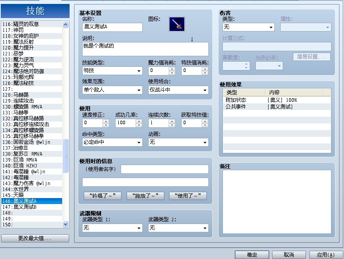Open the 武器类型 1 dropdown
The height and width of the screenshot is (259, 344).
click(x=112, y=228)
